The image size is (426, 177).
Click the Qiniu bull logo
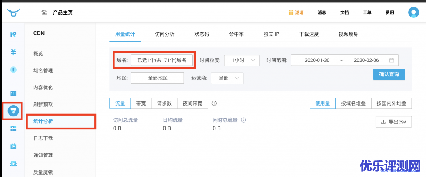click(13, 12)
